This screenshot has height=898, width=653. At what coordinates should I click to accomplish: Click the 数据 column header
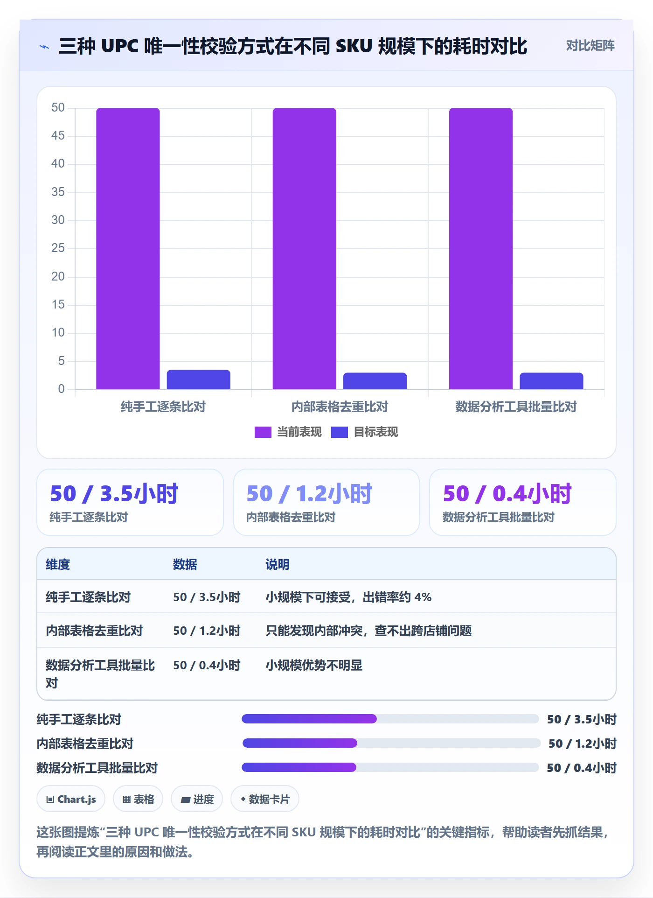(185, 564)
